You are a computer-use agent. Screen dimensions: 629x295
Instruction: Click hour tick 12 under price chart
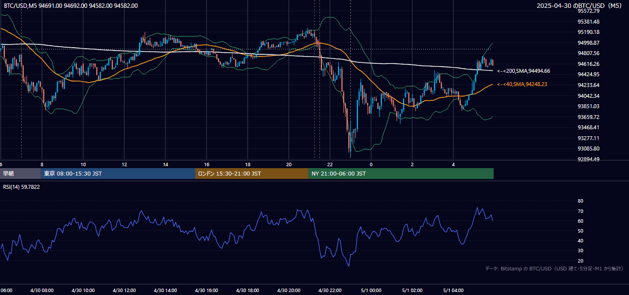coord(125,164)
